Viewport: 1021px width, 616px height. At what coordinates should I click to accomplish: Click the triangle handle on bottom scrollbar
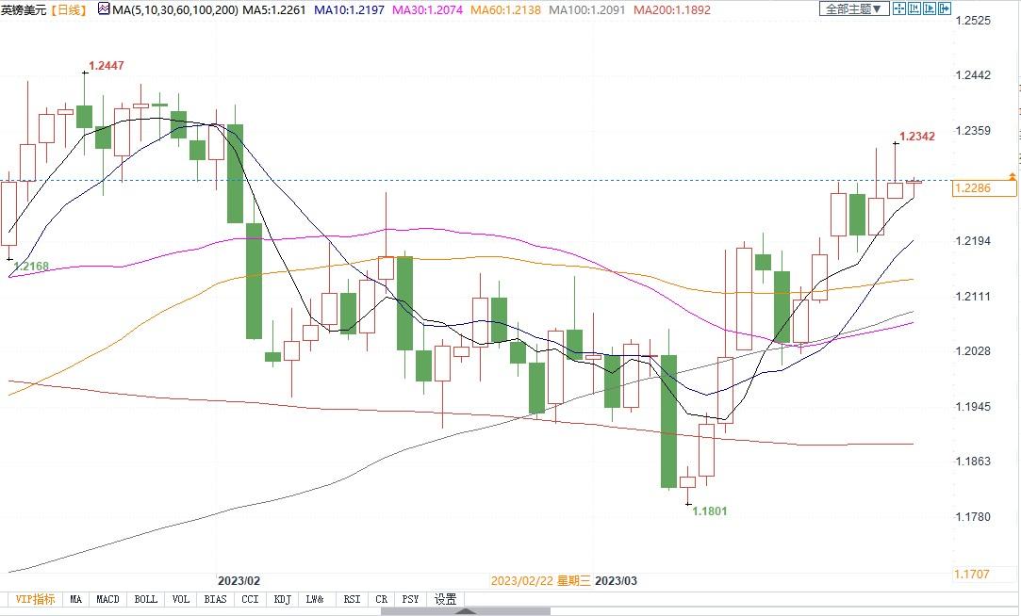(x=465, y=611)
